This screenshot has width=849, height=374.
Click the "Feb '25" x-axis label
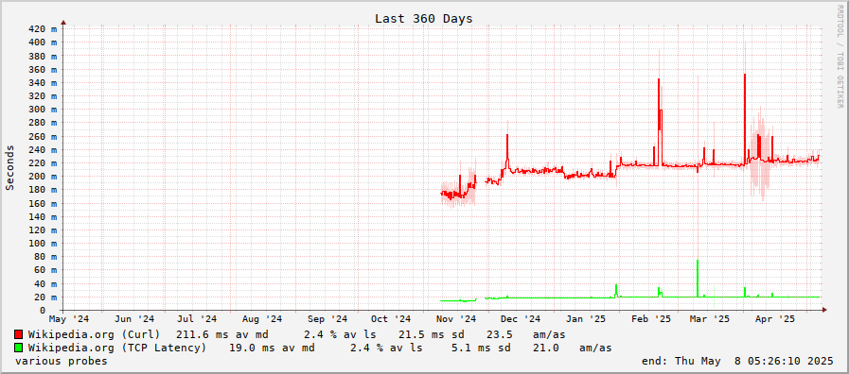650,319
